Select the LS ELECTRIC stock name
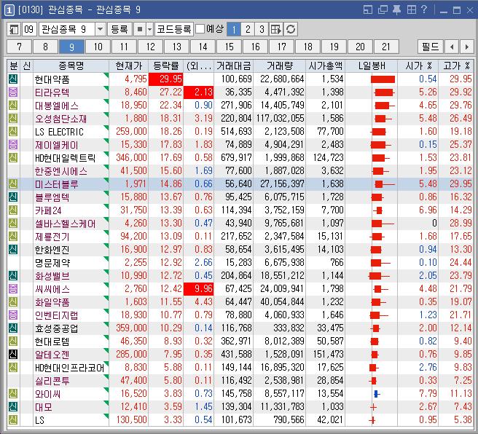This screenshot has width=478, height=434. [59, 132]
